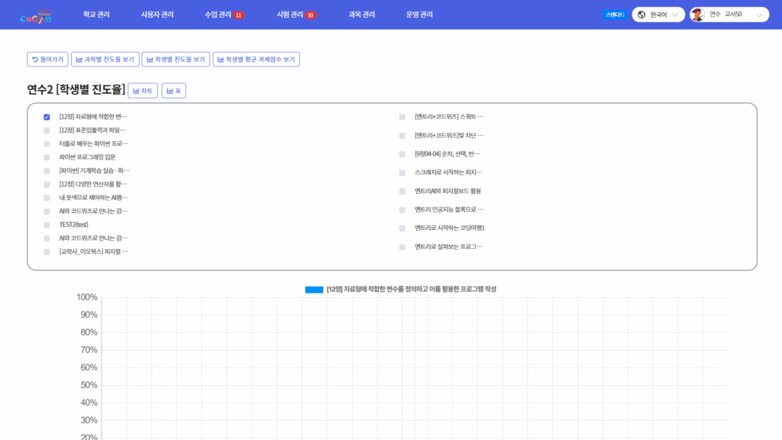Expand the 한국어 language dropdown
This screenshot has height=440, width=782.
click(658, 15)
